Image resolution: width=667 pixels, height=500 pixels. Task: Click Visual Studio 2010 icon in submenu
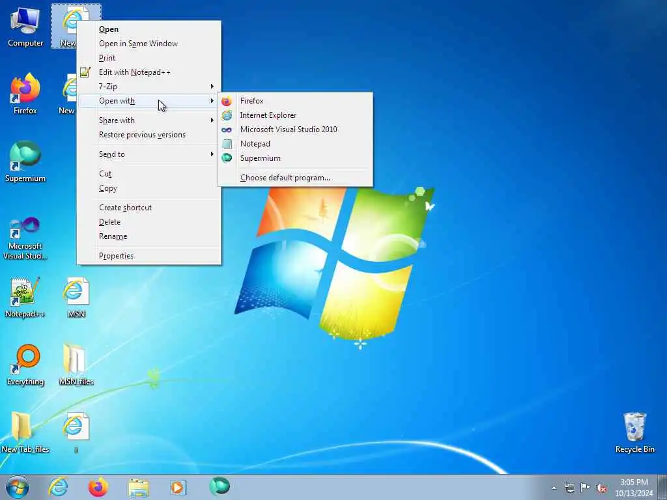click(227, 130)
